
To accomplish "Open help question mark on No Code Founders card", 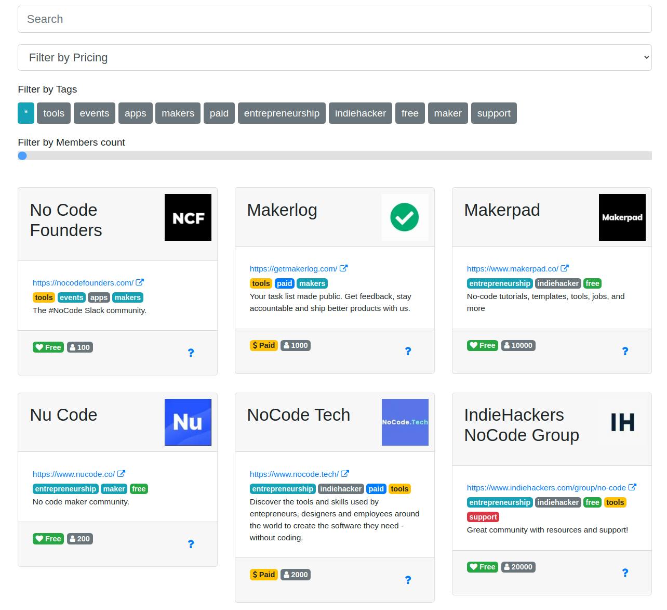I will [191, 353].
